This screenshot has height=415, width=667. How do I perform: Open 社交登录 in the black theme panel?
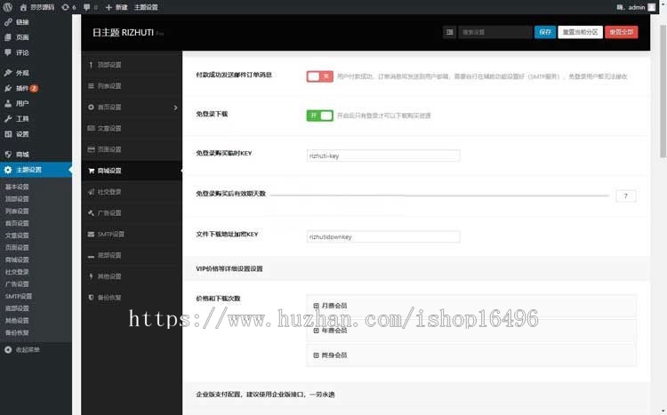(132, 192)
